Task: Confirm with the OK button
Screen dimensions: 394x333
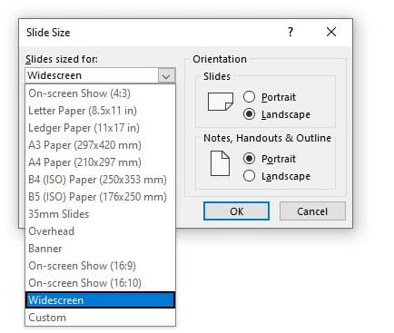Action: click(236, 211)
